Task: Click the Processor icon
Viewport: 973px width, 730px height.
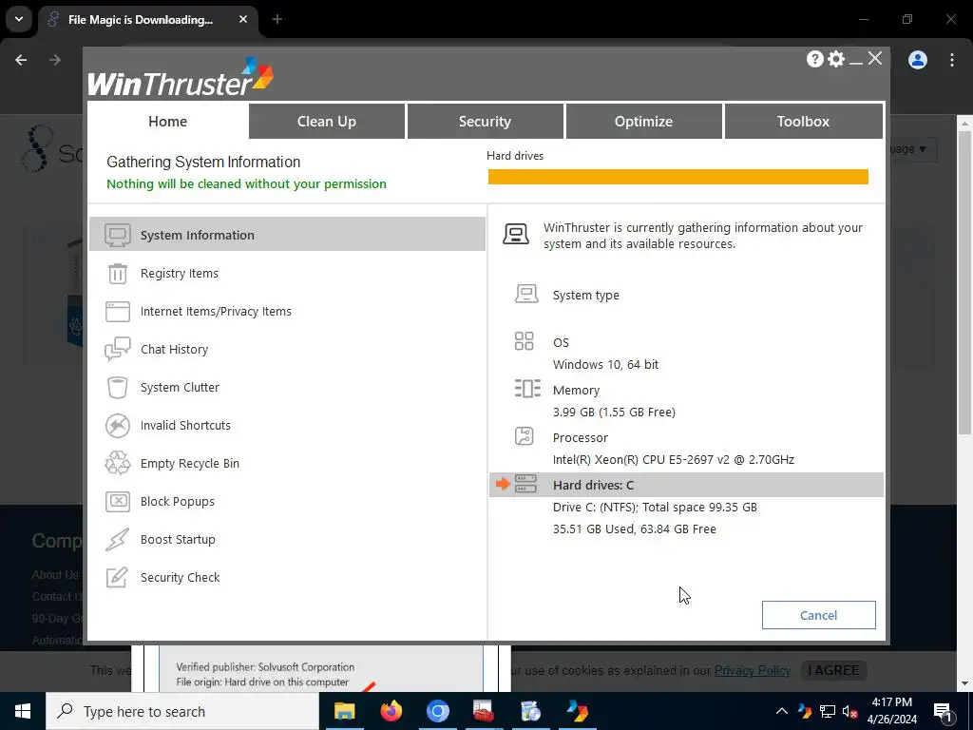Action: coord(524,435)
